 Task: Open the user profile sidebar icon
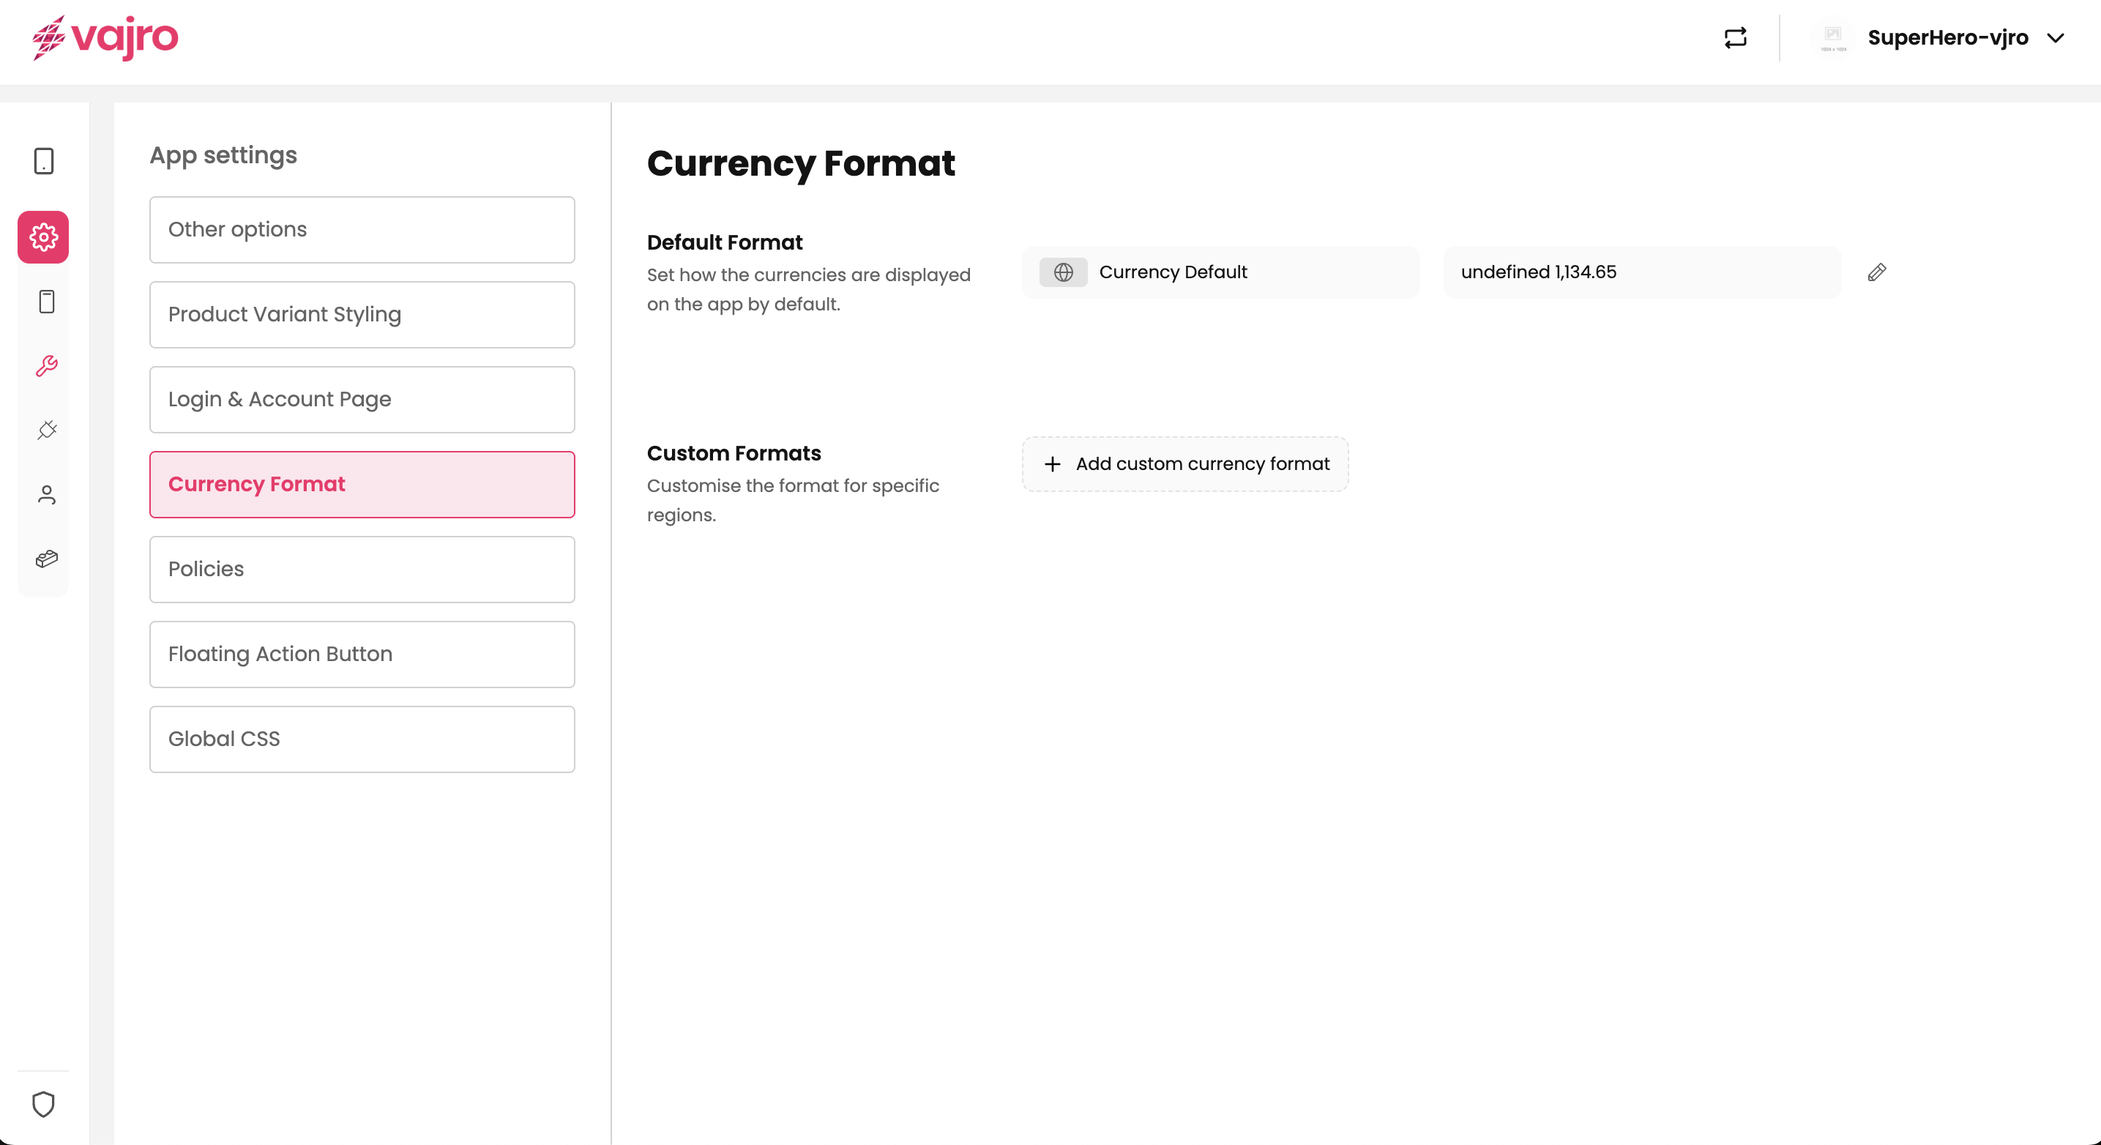[47, 494]
